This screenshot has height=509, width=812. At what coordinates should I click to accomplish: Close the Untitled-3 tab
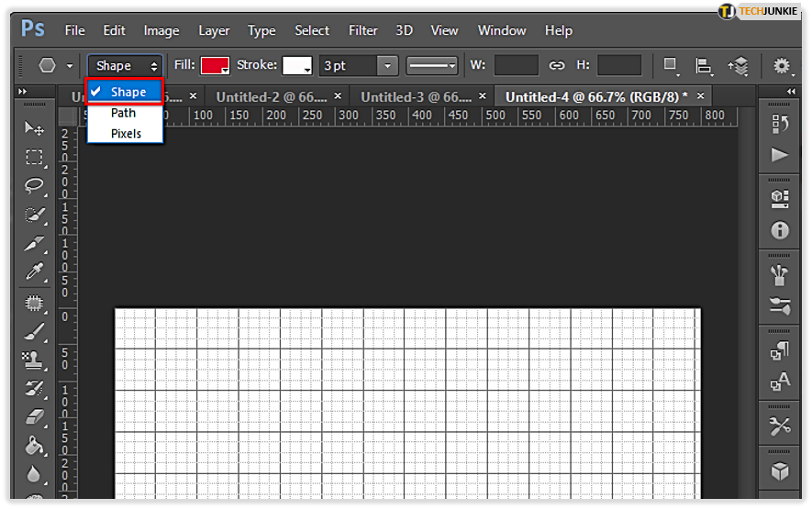point(482,95)
